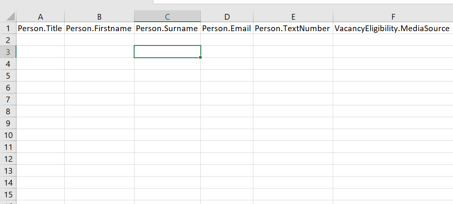
Task: Click the empty cell below Person.Surname
Action: click(167, 40)
